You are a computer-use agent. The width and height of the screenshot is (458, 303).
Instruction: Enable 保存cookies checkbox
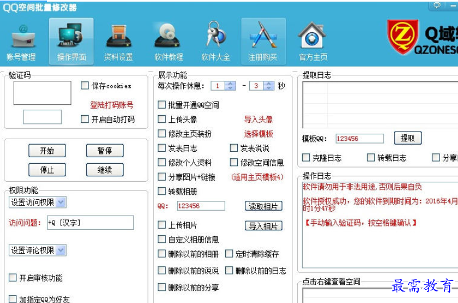click(85, 86)
